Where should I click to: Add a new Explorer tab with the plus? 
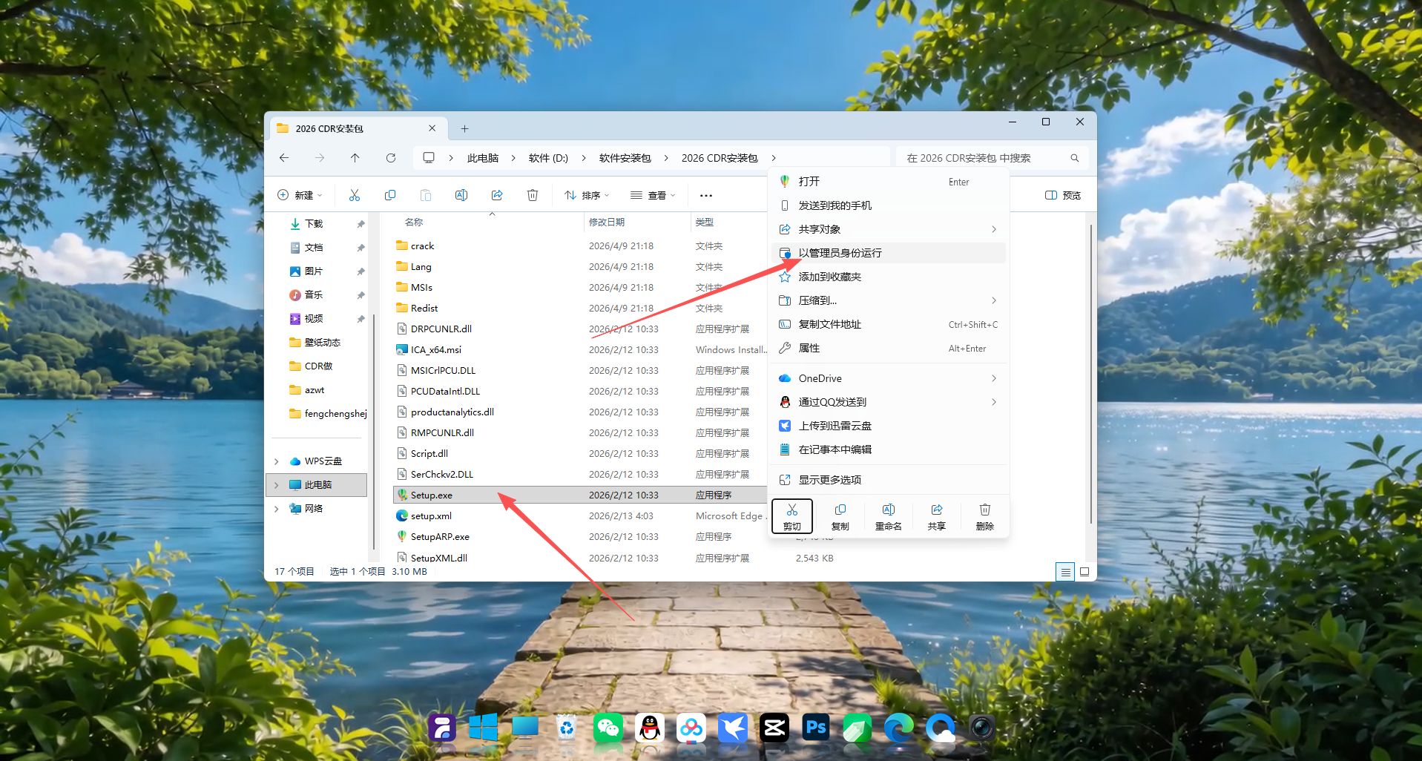tap(464, 128)
